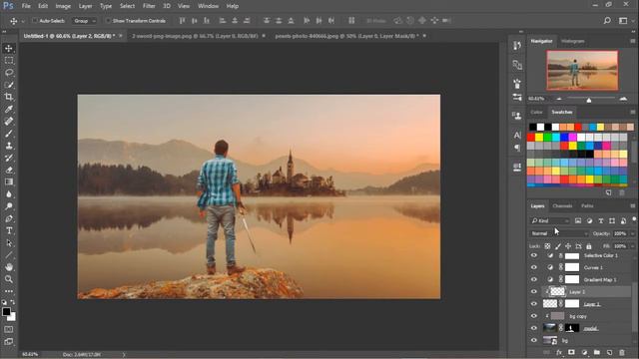Toggle the Auto-Select checkbox
The width and height of the screenshot is (639, 359).
[35, 20]
